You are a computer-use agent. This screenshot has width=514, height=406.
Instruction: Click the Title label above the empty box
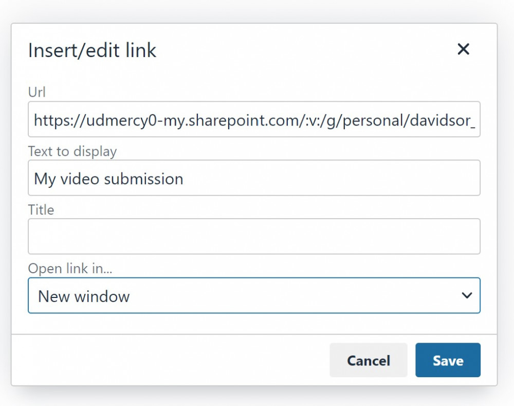pos(41,209)
